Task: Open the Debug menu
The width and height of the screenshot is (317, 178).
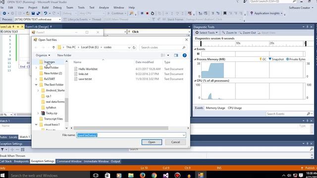Action: point(57,7)
